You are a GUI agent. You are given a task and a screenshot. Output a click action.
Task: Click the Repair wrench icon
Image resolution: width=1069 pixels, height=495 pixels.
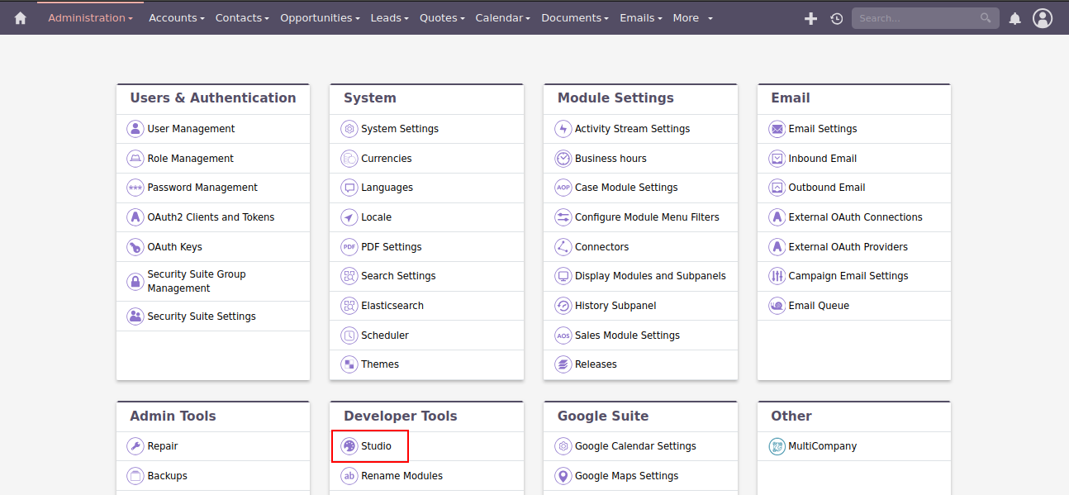(x=135, y=446)
